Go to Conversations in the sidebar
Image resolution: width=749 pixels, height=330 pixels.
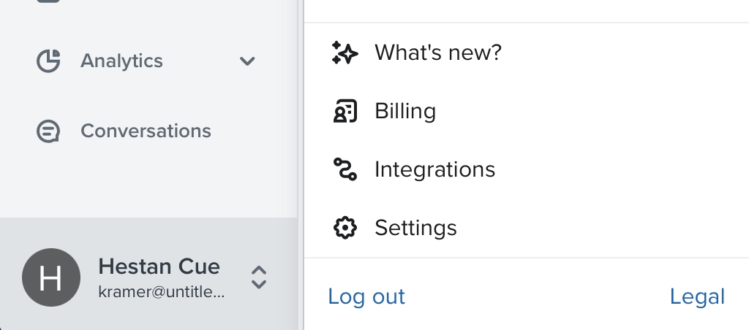tap(146, 131)
